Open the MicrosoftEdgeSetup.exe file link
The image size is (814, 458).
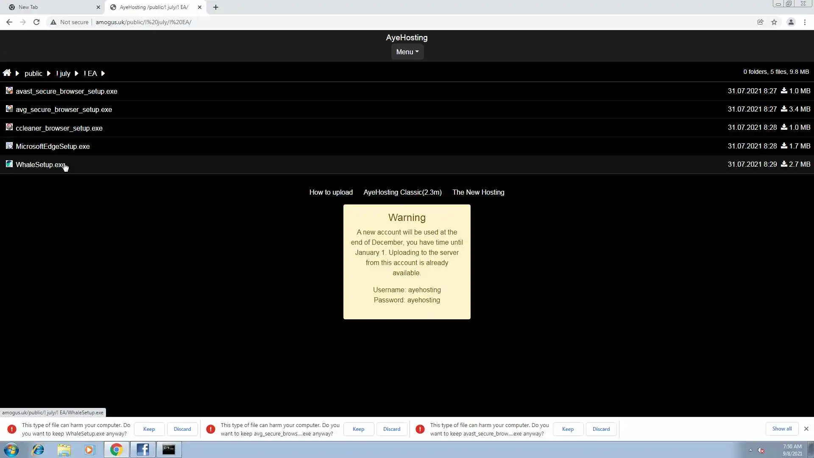pyautogui.click(x=53, y=146)
